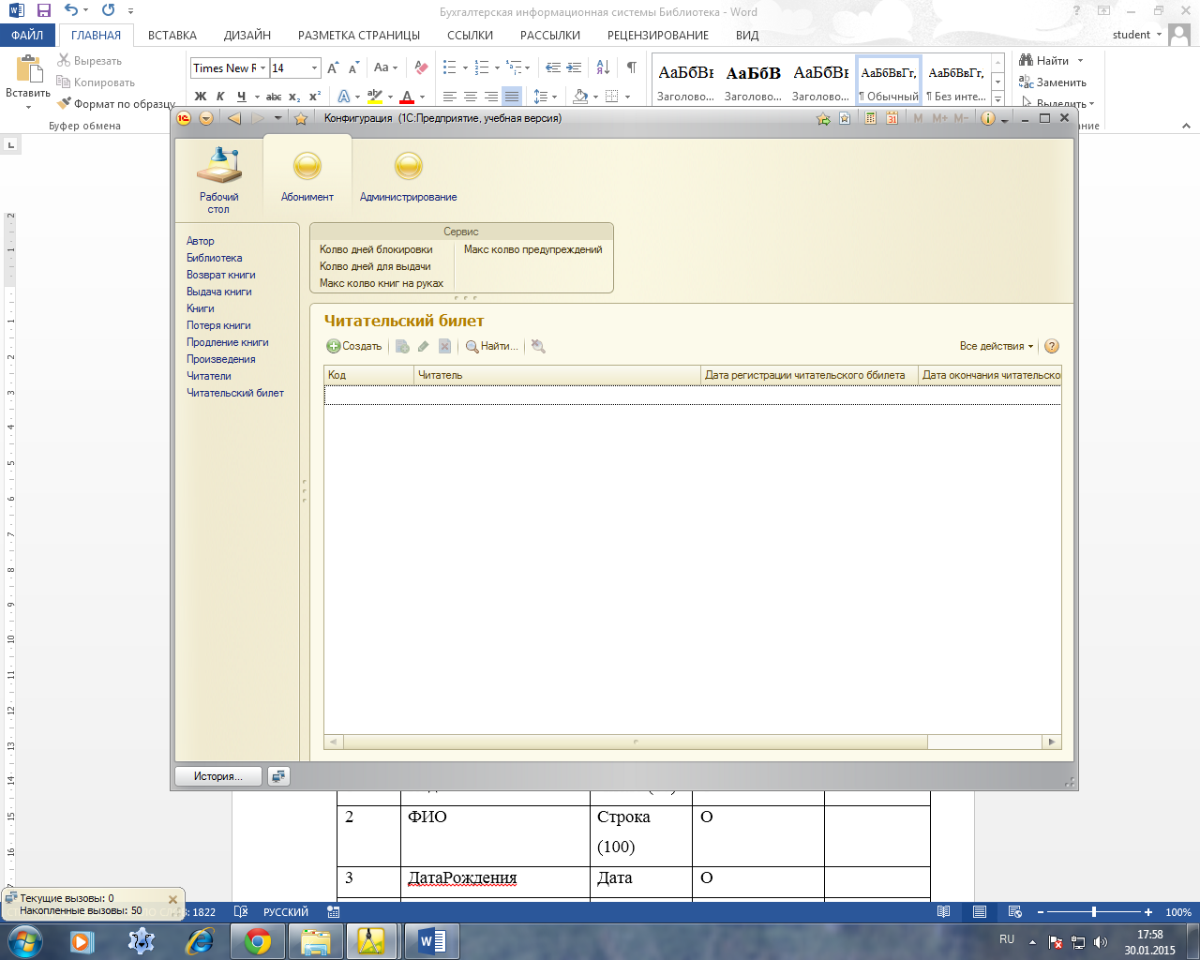Open the Рабочий стол section

(218, 180)
